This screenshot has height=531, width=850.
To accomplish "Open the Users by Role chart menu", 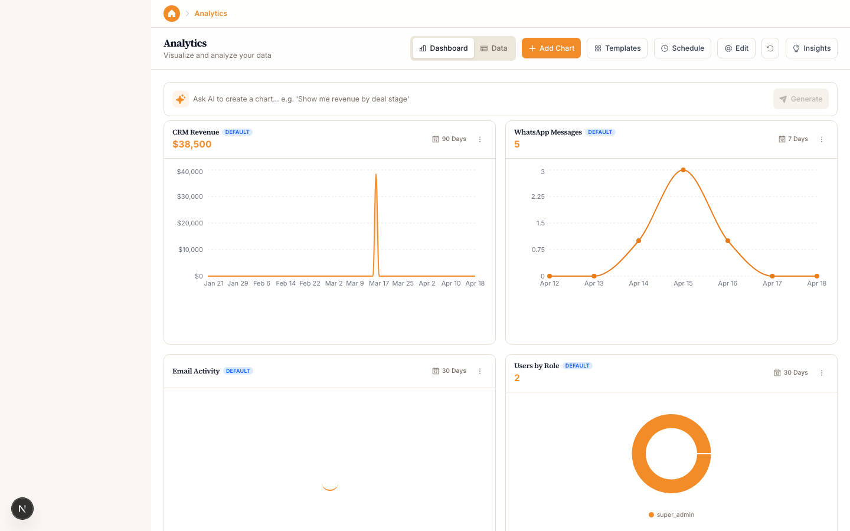I will pyautogui.click(x=822, y=372).
